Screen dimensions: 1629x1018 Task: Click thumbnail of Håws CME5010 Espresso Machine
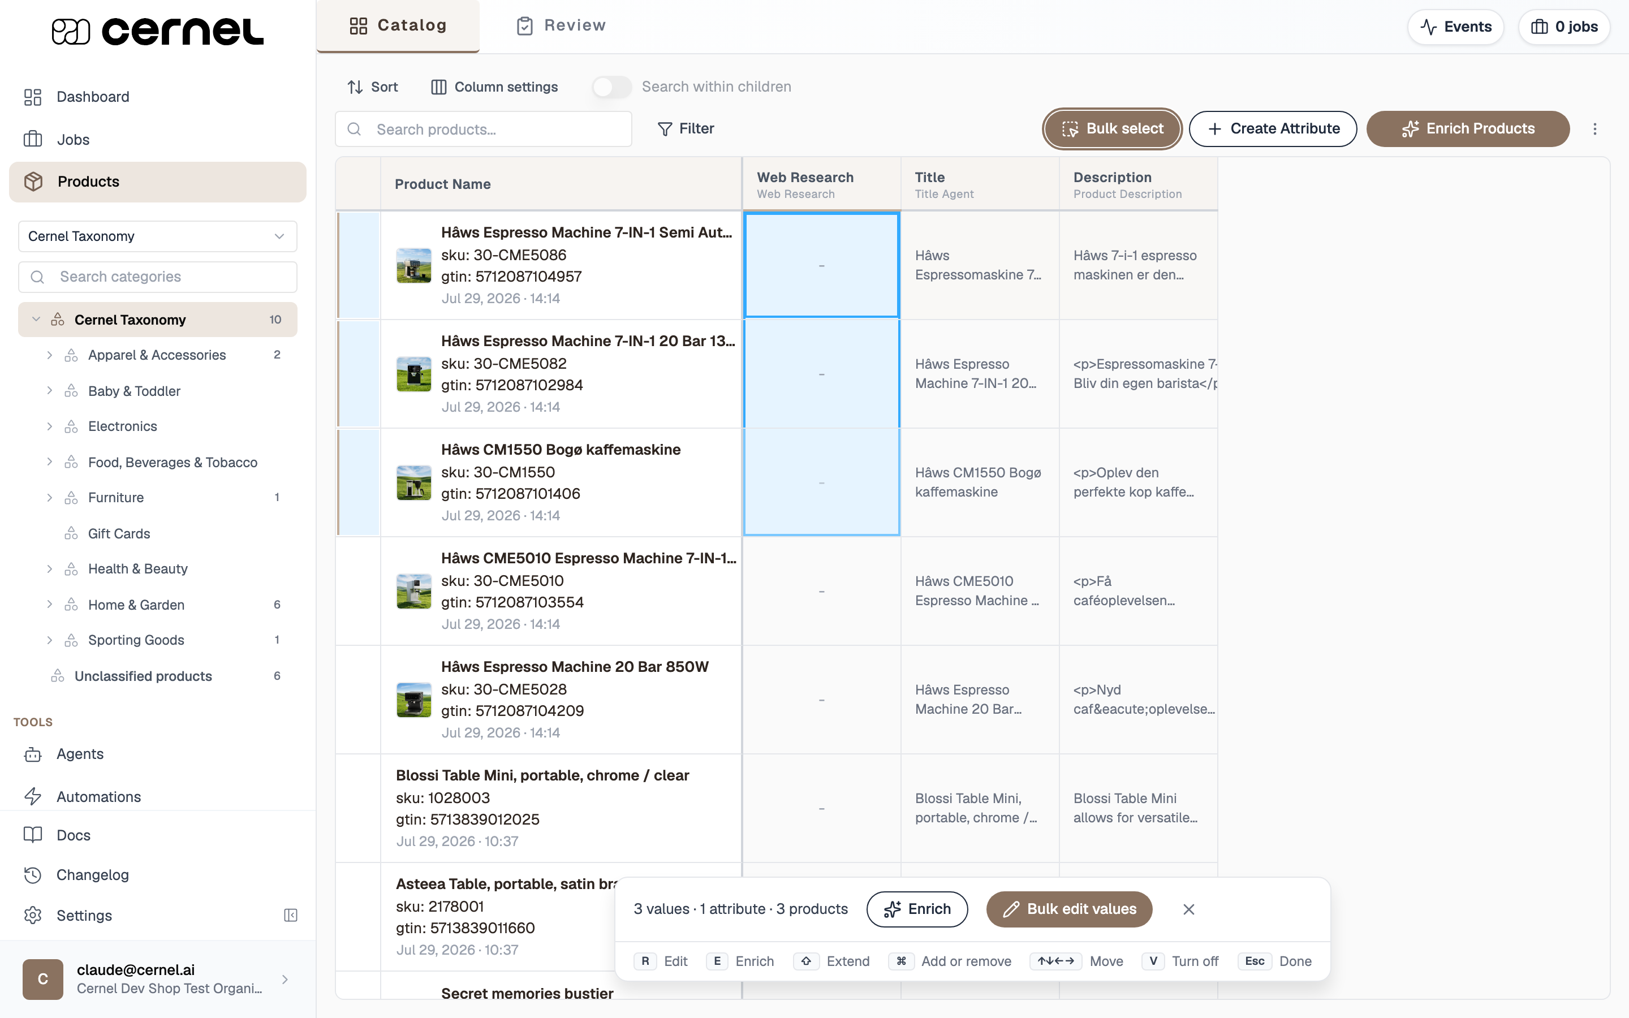[414, 591]
